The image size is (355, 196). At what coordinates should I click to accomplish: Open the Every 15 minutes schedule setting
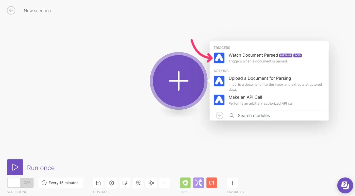click(61, 183)
